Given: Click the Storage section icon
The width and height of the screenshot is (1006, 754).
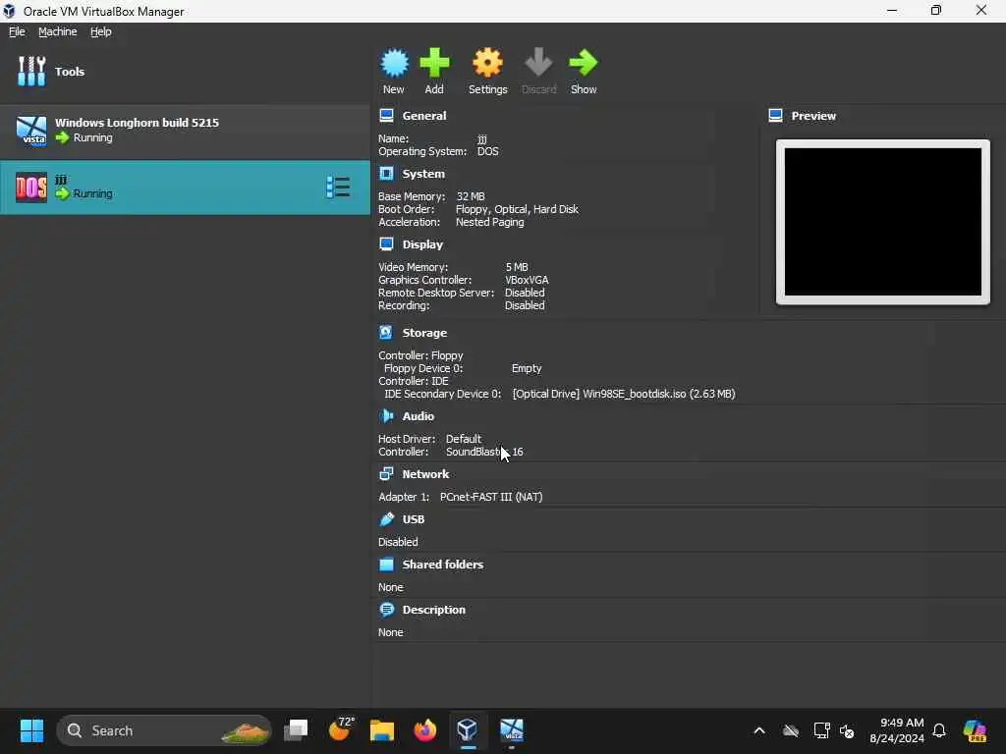Looking at the screenshot, I should (386, 332).
